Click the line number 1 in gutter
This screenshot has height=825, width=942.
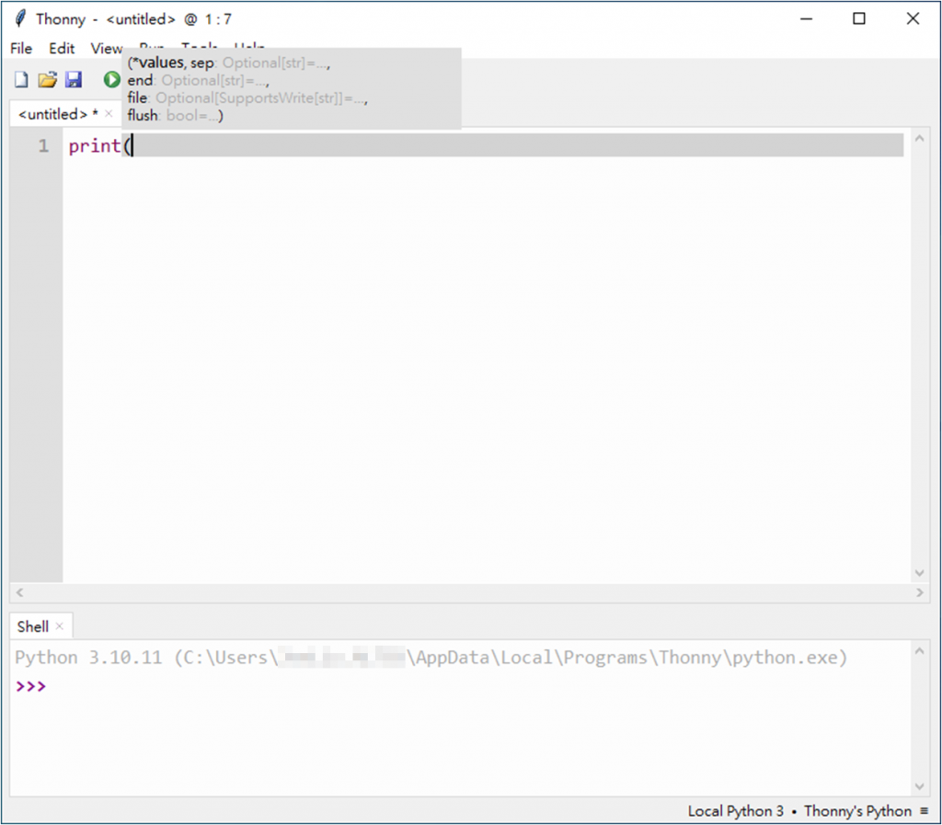point(43,146)
